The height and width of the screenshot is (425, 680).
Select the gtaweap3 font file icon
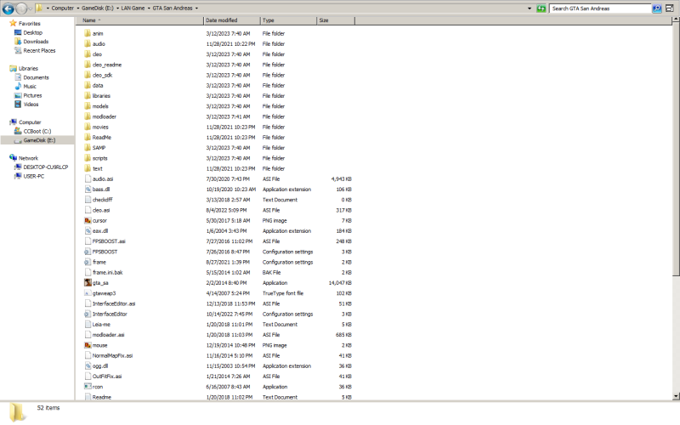point(88,293)
